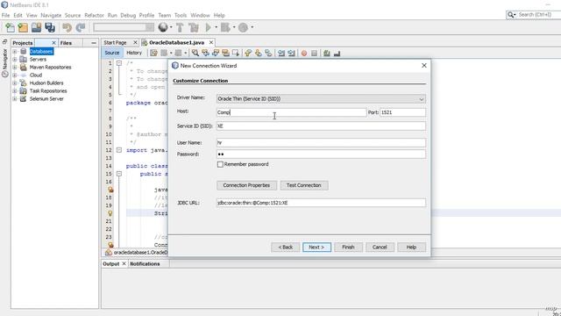Click the Stop Macro Recording square icon
561x316 pixels.
314,54
